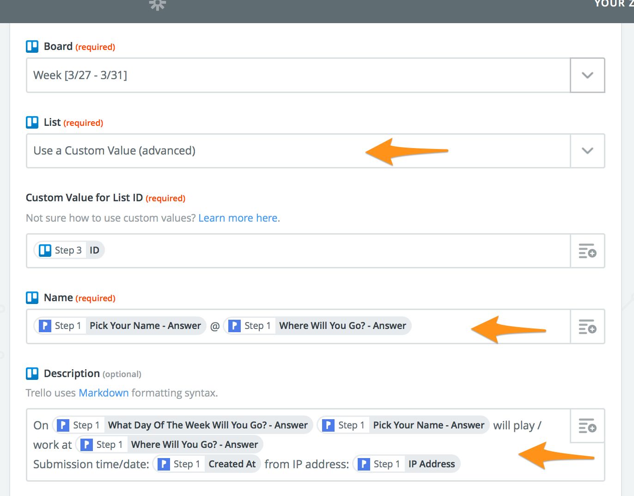The image size is (634, 496).
Task: Click the Created At pill
Action: click(x=207, y=464)
